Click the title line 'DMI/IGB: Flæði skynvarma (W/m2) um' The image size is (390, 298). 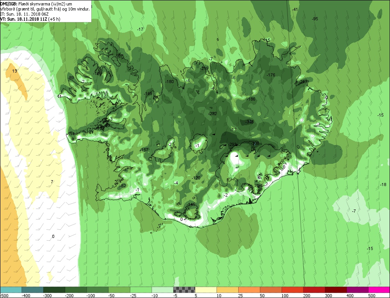[x=36, y=4]
